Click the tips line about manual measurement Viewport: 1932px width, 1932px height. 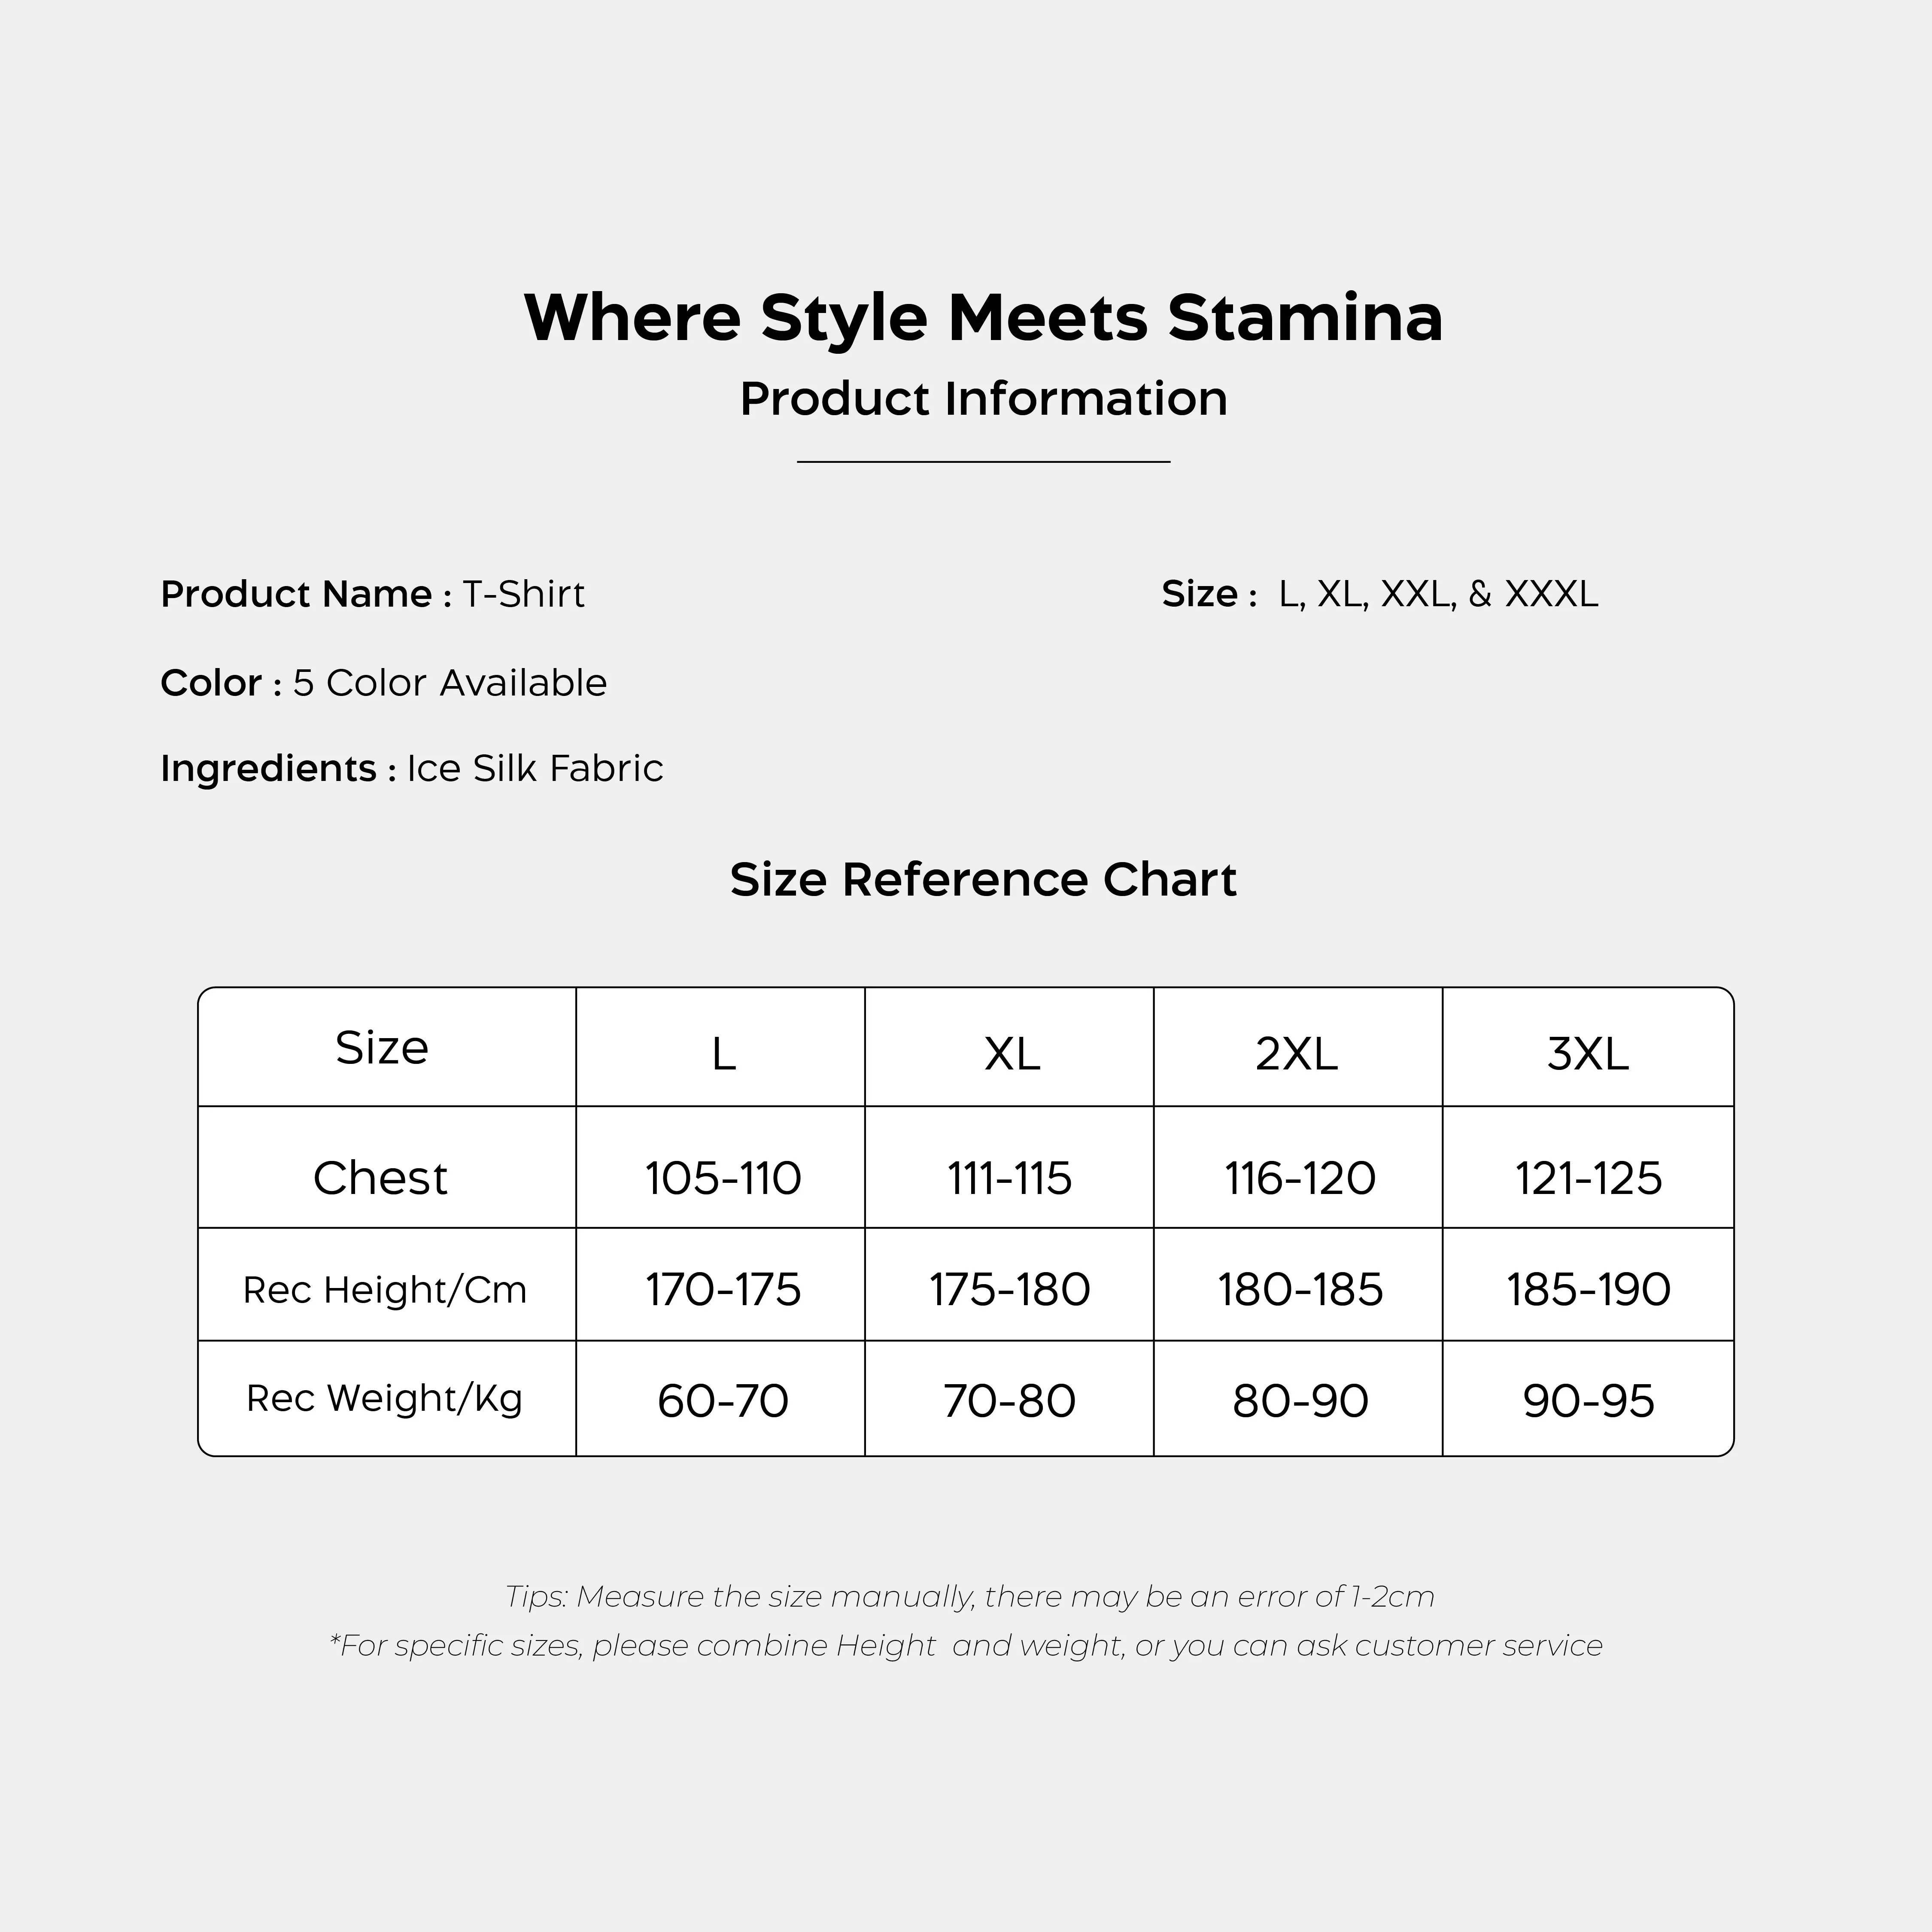point(969,1596)
